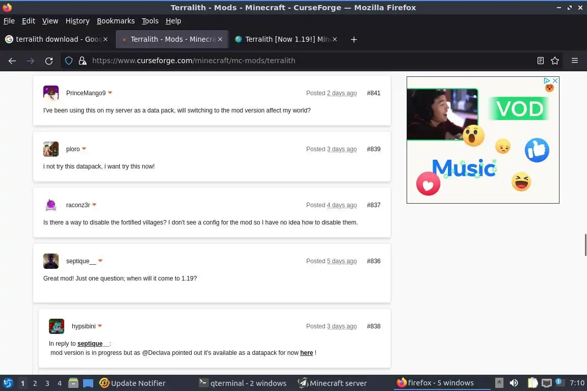Click the VOD Music advertisement
The image size is (587, 391).
(x=483, y=140)
